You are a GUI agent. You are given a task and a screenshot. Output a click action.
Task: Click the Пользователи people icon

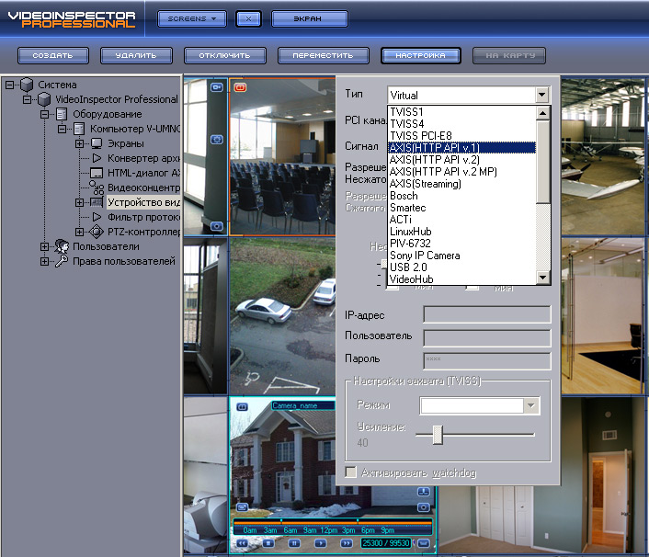pyautogui.click(x=62, y=246)
